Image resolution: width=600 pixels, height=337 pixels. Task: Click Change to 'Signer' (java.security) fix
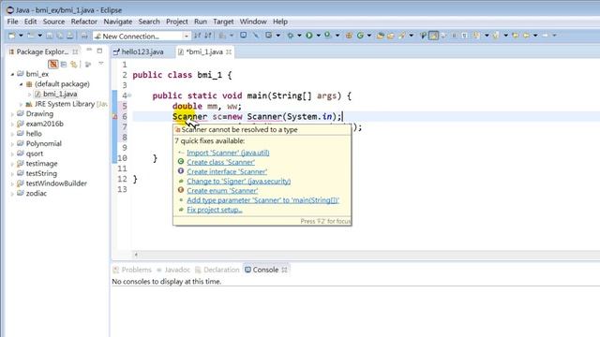tap(239, 181)
